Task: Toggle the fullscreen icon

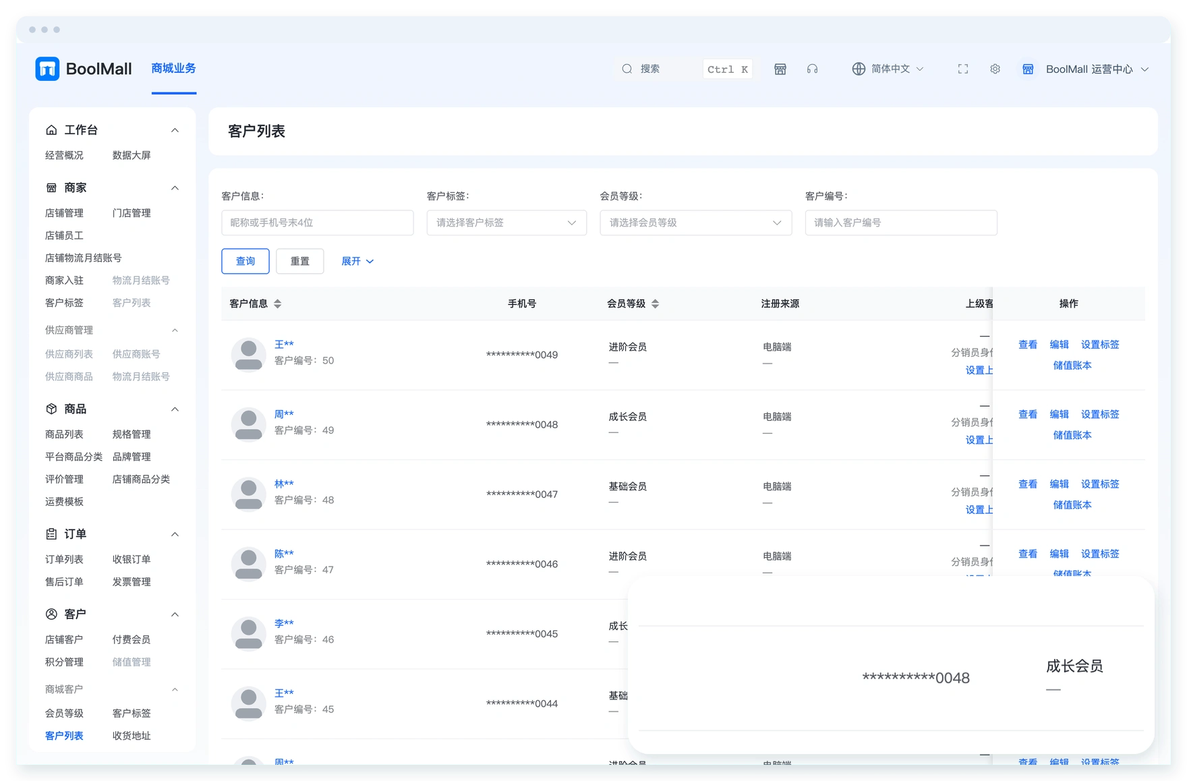Action: click(963, 69)
